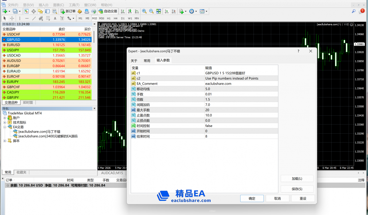368x215 pixels.
Task: Click the 确定 button
Action: [252, 198]
